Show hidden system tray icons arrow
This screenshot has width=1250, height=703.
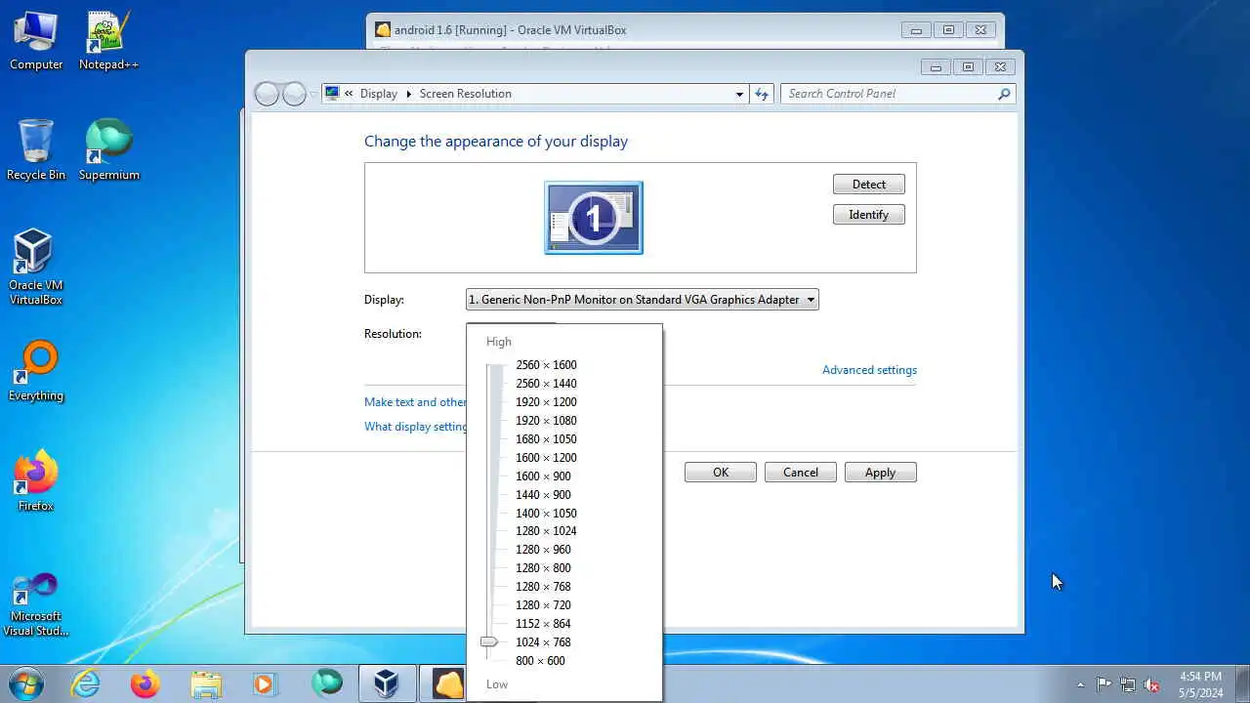pyautogui.click(x=1080, y=684)
